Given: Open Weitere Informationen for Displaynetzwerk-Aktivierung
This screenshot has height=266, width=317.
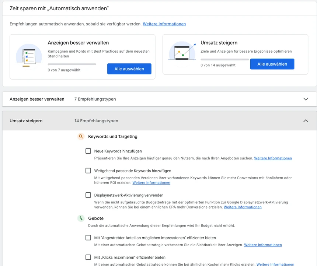Looking at the screenshot, I should point(243,207).
